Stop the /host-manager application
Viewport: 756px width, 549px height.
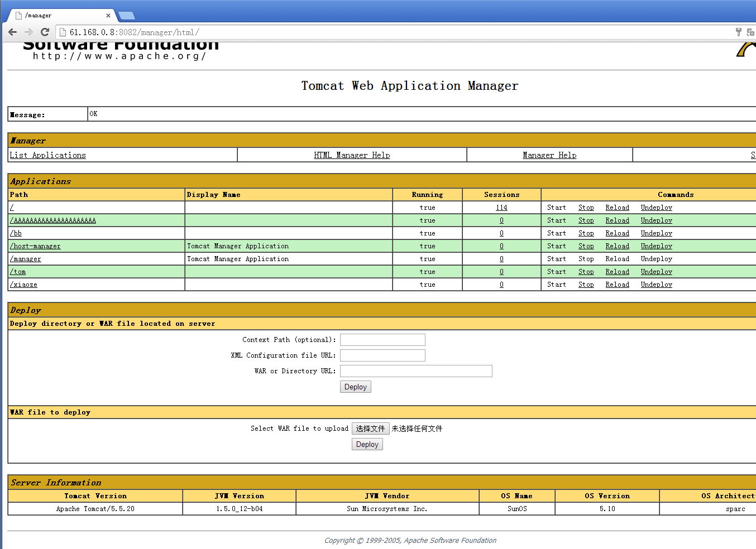pos(586,246)
